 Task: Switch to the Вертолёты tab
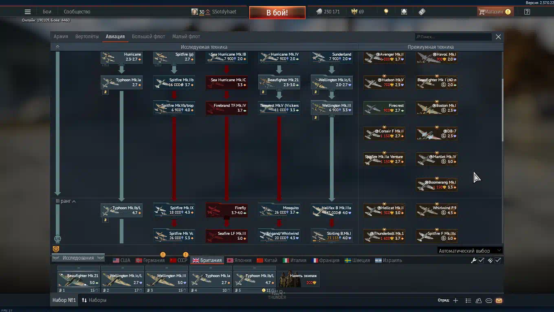[x=87, y=37]
